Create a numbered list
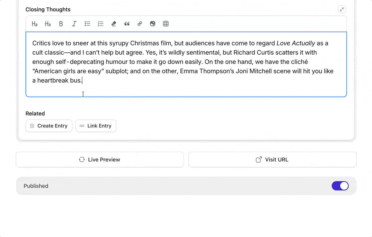Image resolution: width=372 pixels, height=237 pixels. click(100, 24)
